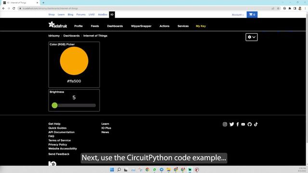The height and width of the screenshot is (173, 308).
Task: Open the Quick Guides footer link
Action: pos(57,128)
